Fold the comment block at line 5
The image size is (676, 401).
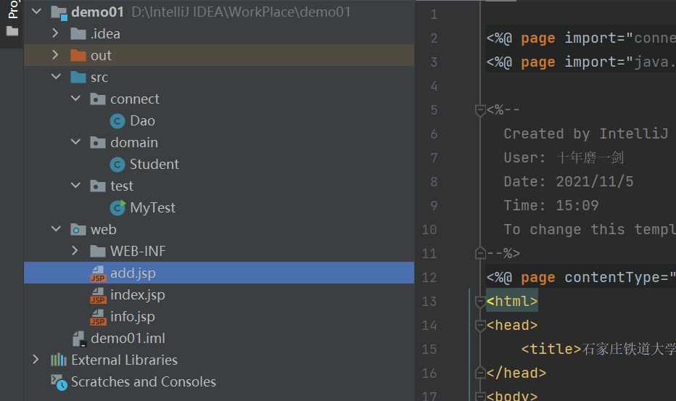pyautogui.click(x=479, y=110)
